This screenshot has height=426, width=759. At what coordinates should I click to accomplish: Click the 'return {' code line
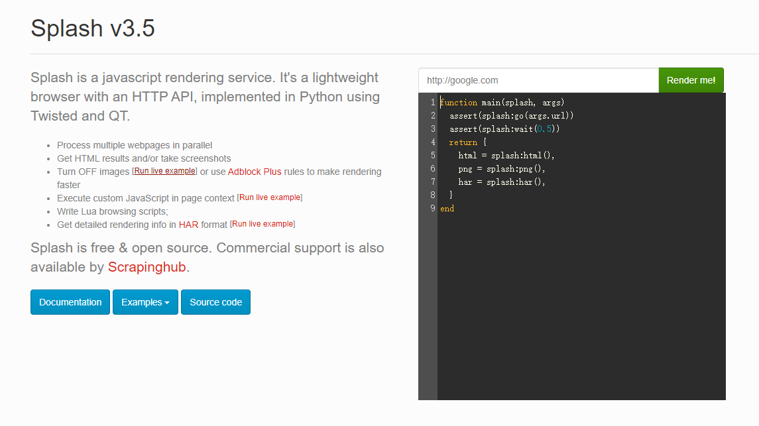pos(467,142)
